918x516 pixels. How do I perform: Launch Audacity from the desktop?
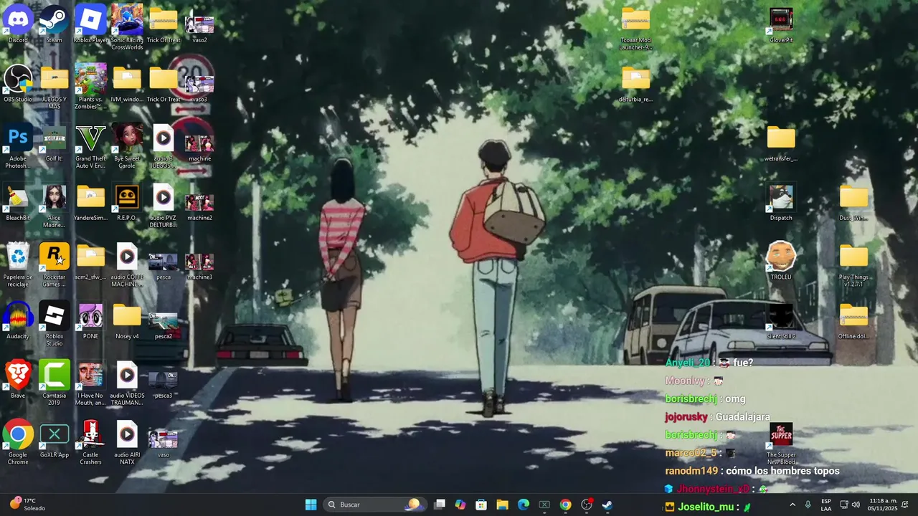point(18,320)
